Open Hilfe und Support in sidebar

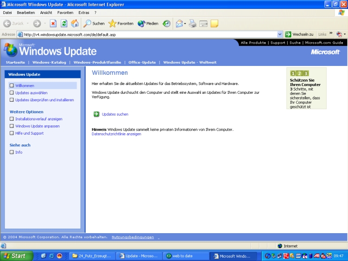coord(29,133)
